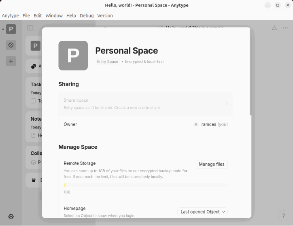Screen dimensions: 293x226
Task: Click the collection stack icon in the sidebar
Action: [33, 162]
